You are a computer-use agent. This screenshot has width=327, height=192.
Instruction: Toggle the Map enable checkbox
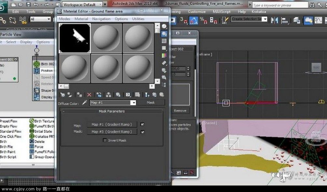pyautogui.click(x=142, y=124)
